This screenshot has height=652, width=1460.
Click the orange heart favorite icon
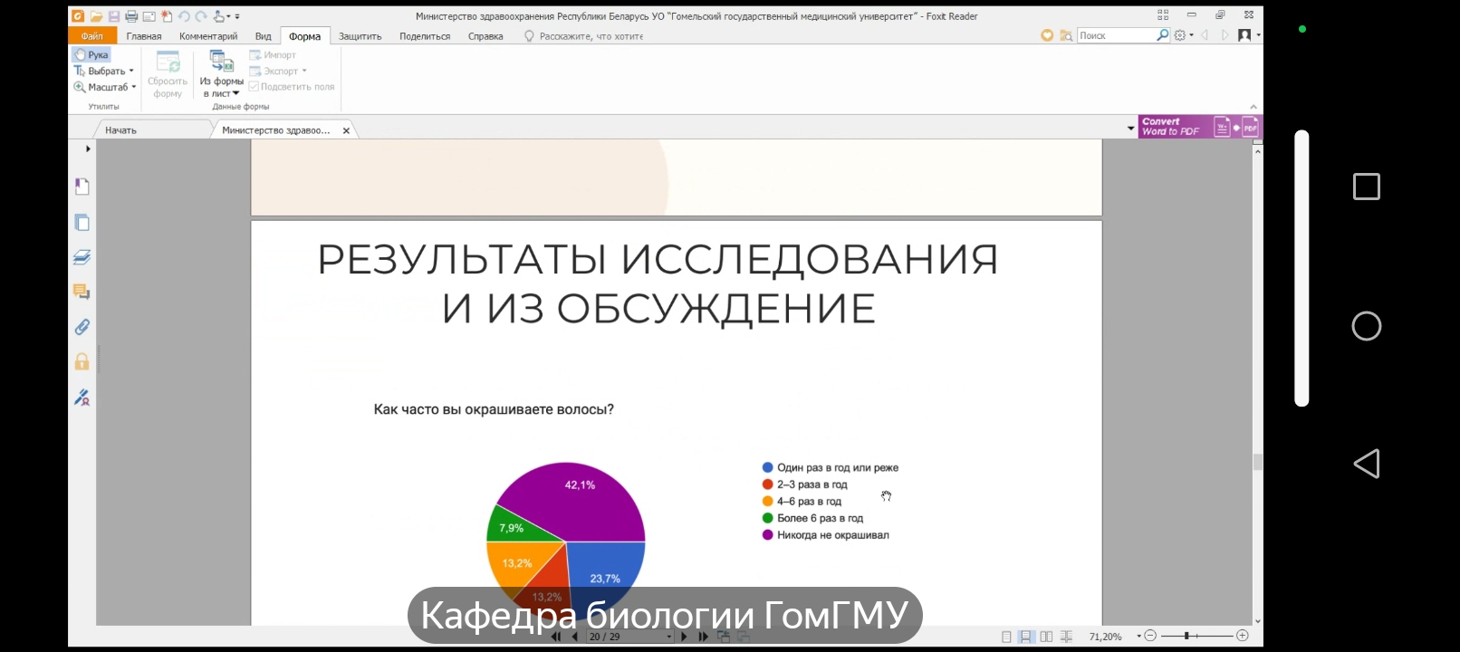1047,35
